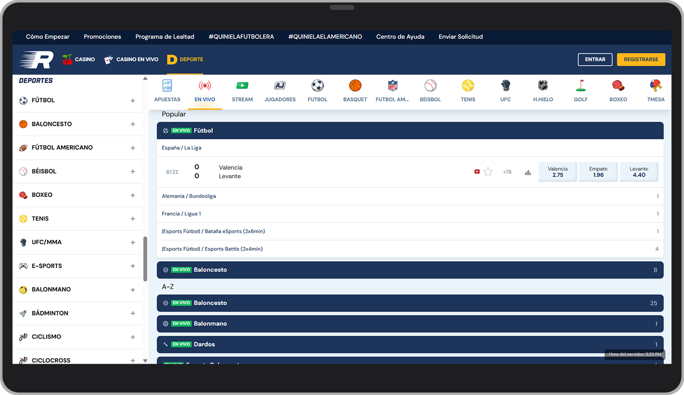Open the BASQUET sport category
The height and width of the screenshot is (395, 684).
tap(355, 91)
